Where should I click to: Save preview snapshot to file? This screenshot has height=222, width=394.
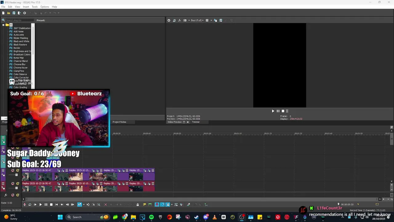point(221,20)
